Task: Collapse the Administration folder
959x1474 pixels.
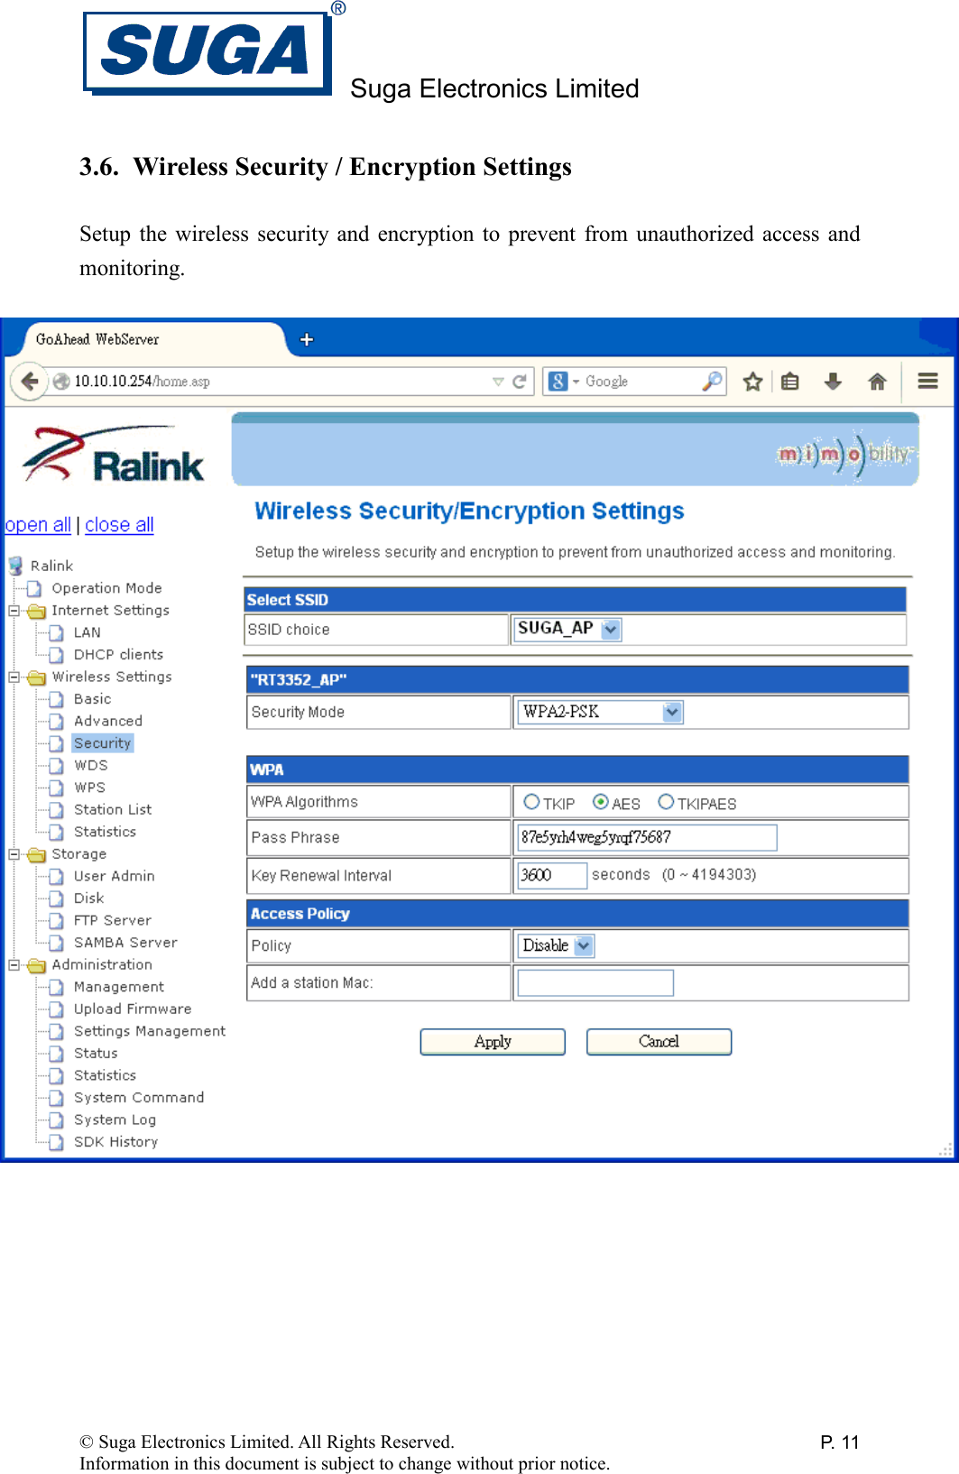Action: 14,965
